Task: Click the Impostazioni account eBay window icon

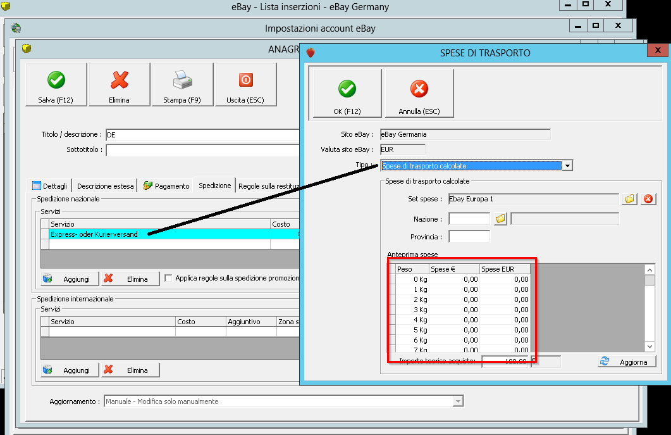Action: (16, 28)
